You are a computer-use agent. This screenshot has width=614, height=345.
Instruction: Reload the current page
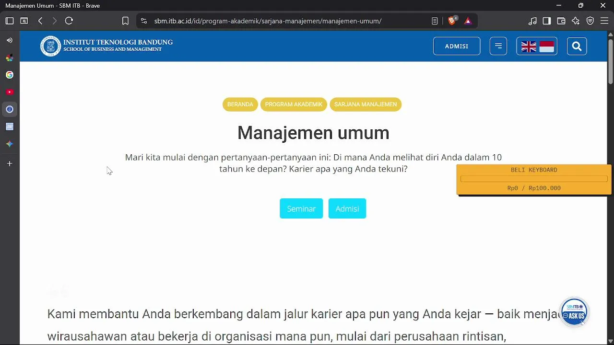click(x=69, y=21)
